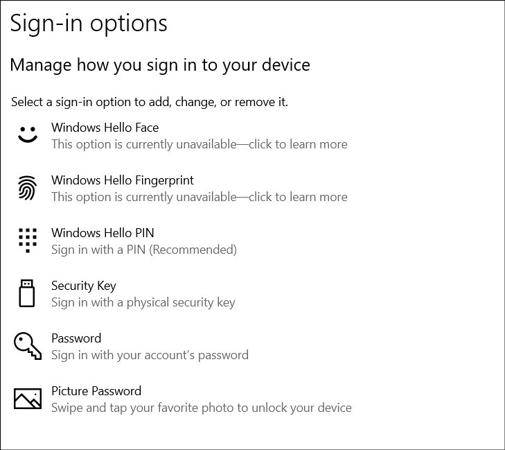
Task: Select the Security Key option label
Action: click(x=84, y=286)
